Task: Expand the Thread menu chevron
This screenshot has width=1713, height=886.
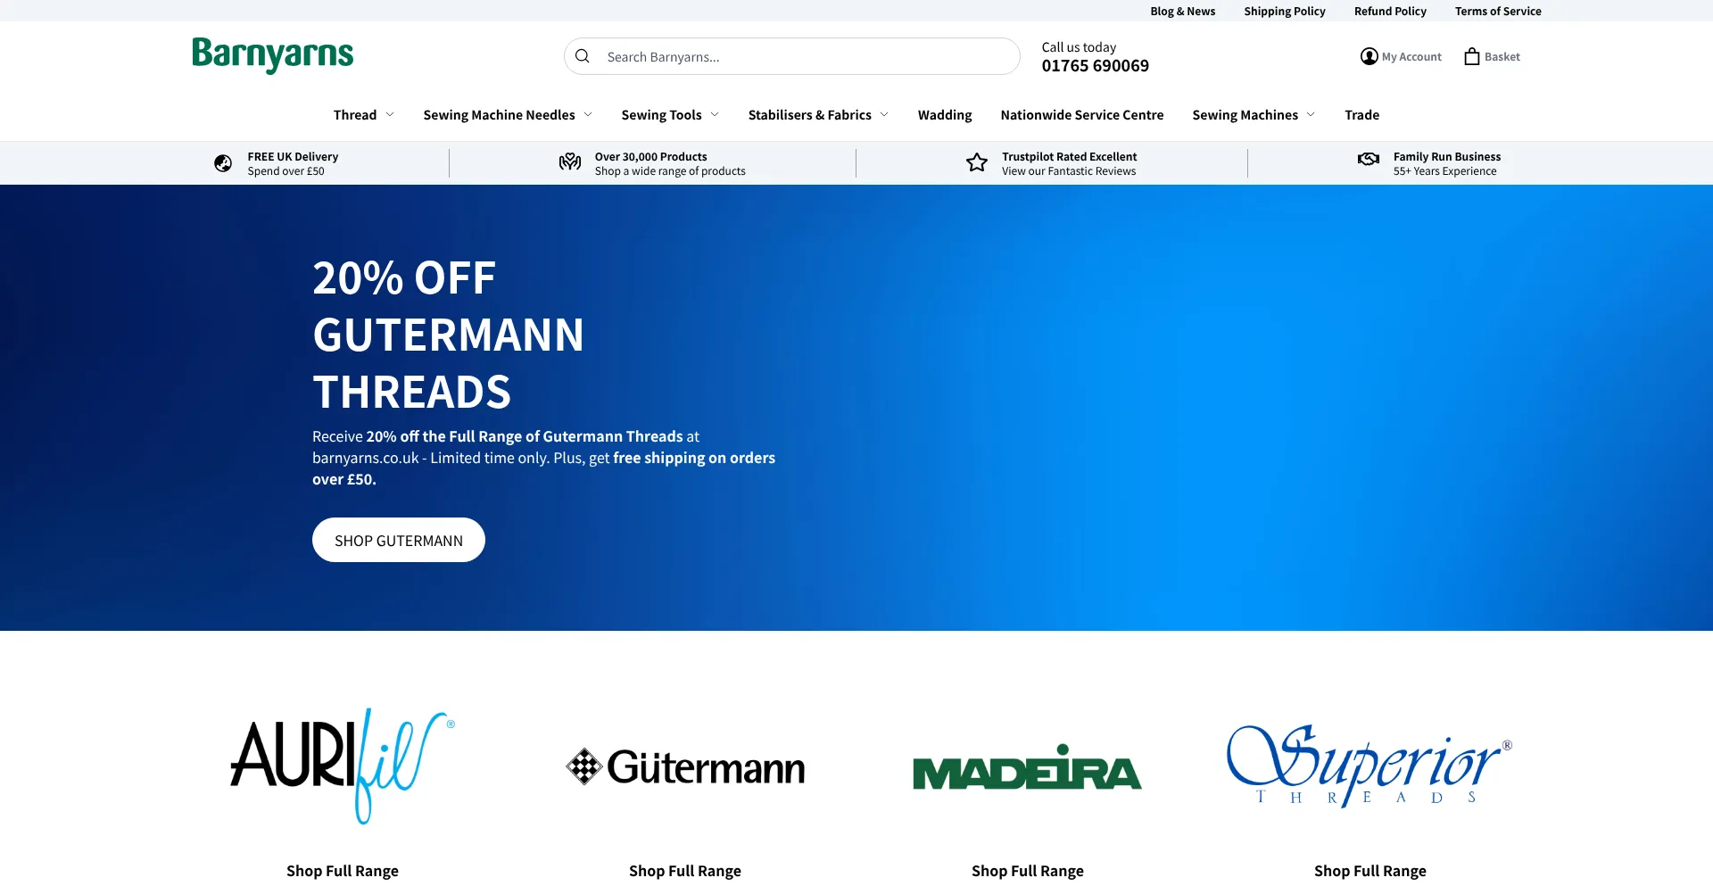Action: click(390, 114)
